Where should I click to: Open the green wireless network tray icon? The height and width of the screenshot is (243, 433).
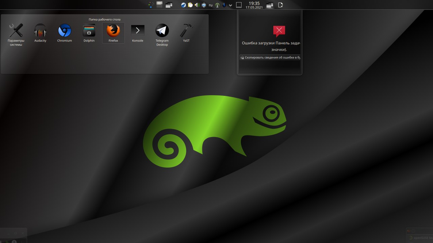tap(217, 5)
